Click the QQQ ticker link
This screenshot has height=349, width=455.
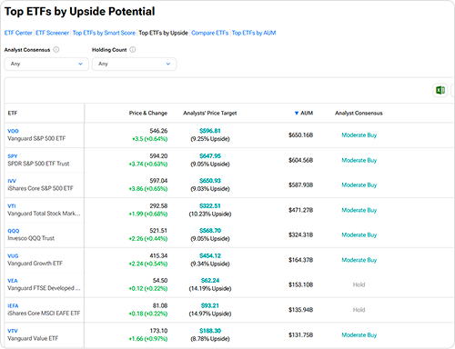click(x=14, y=231)
